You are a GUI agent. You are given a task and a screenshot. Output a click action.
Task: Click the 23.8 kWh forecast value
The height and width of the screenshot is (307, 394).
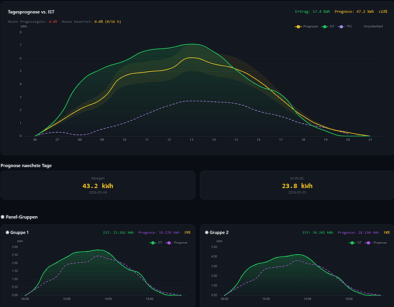pos(297,186)
